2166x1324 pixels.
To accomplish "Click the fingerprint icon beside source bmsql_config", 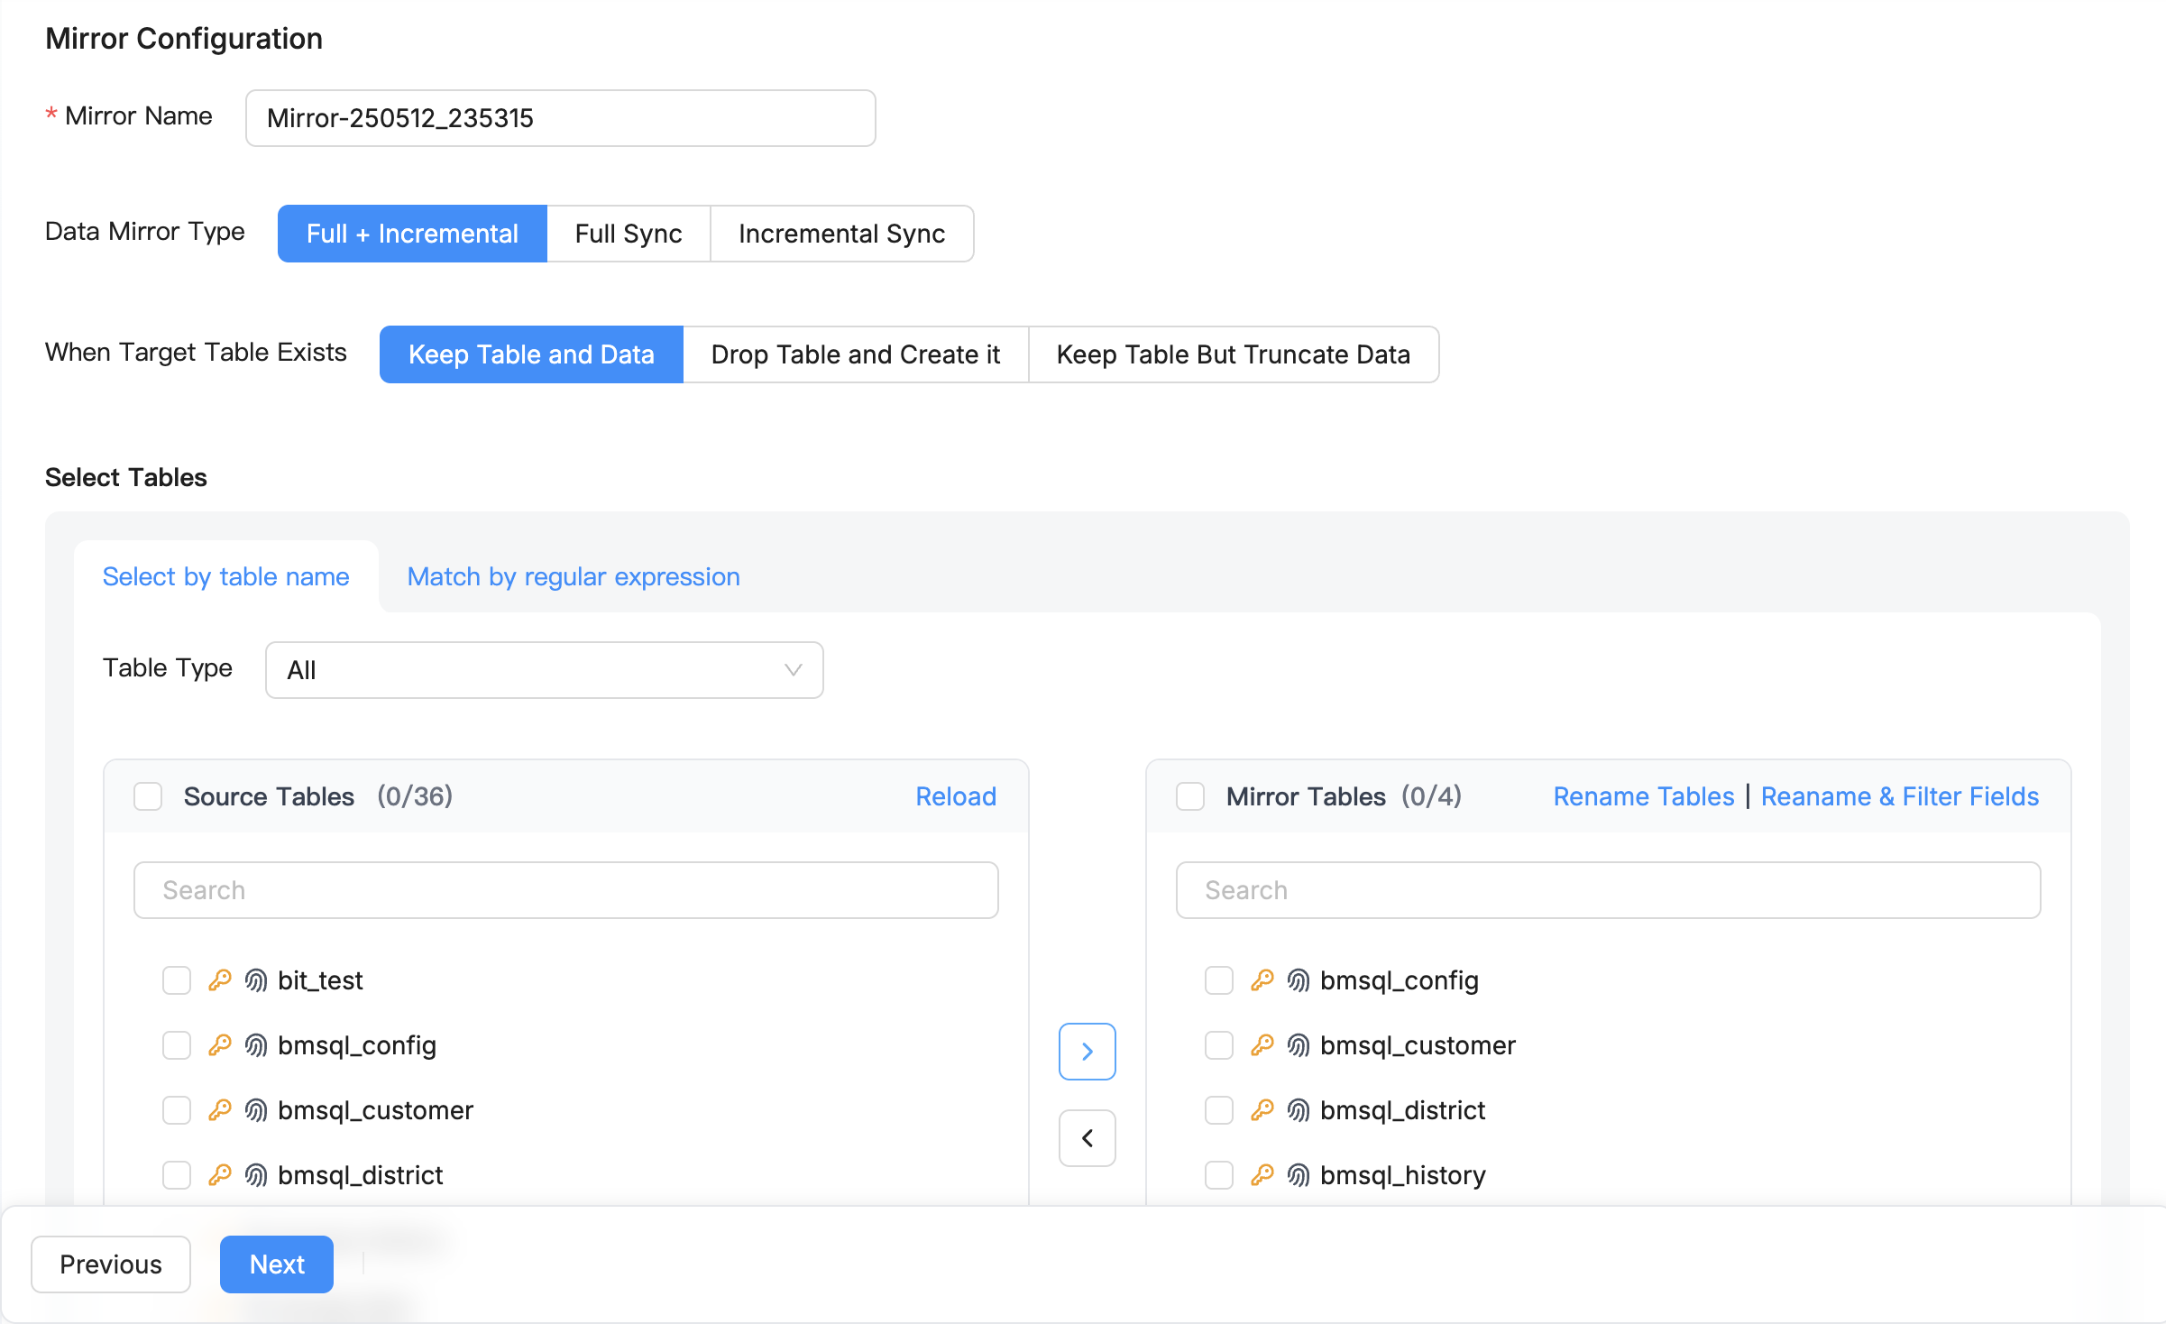I will pos(256,1045).
